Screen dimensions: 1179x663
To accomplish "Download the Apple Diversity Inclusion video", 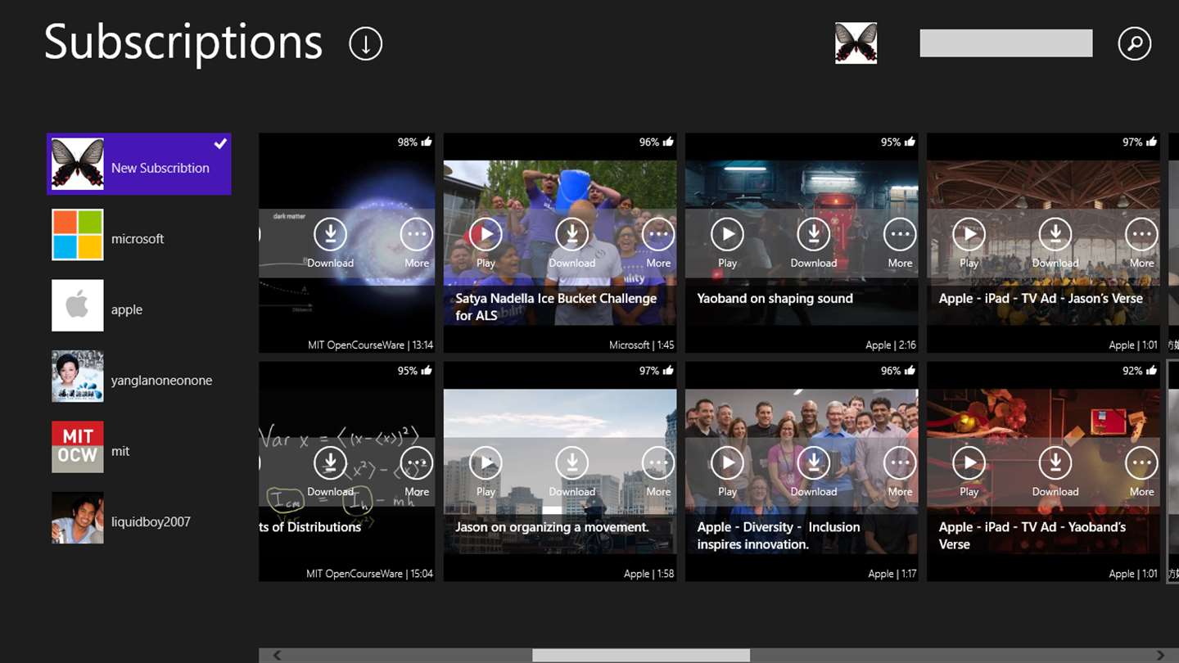I will [813, 463].
